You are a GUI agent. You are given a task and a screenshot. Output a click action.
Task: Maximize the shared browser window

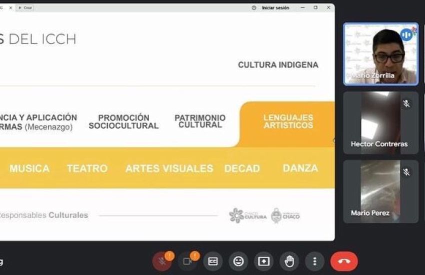point(315,7)
